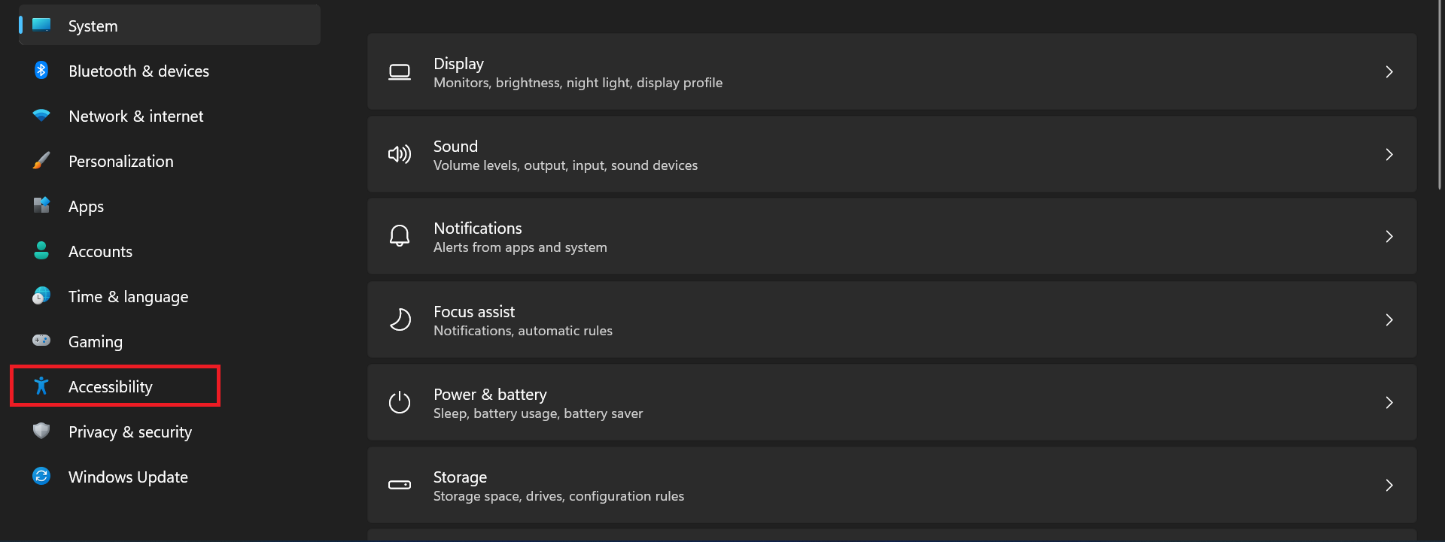
Task: Switch to Time & language settings
Action: coord(128,297)
